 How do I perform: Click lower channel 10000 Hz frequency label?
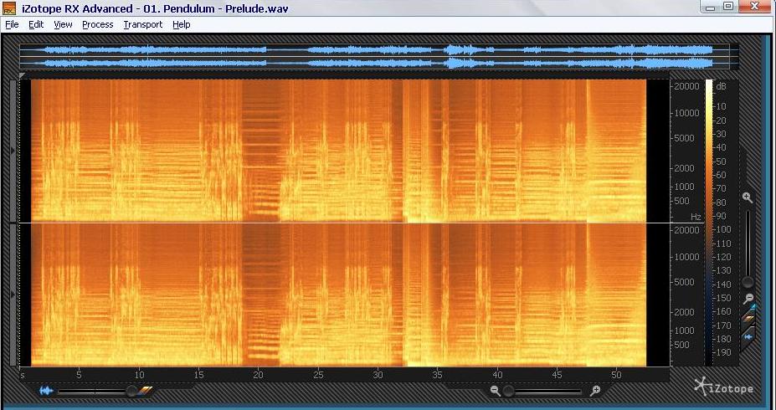pos(687,257)
